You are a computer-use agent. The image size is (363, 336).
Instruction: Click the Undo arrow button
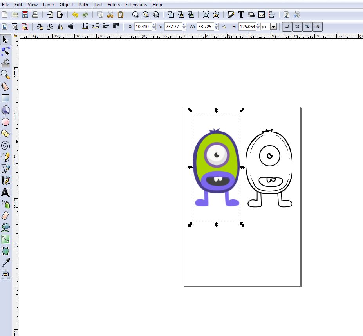click(x=75, y=15)
